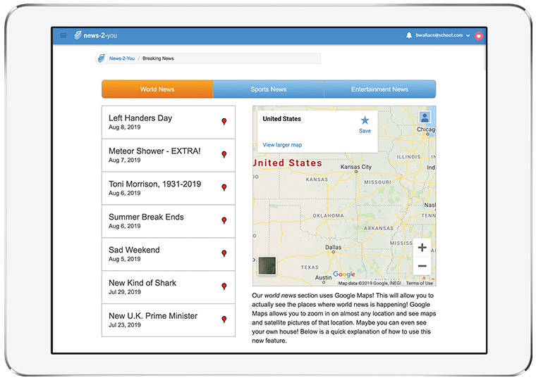Open the hamburger menu in header
This screenshot has width=536, height=380.
click(x=63, y=35)
